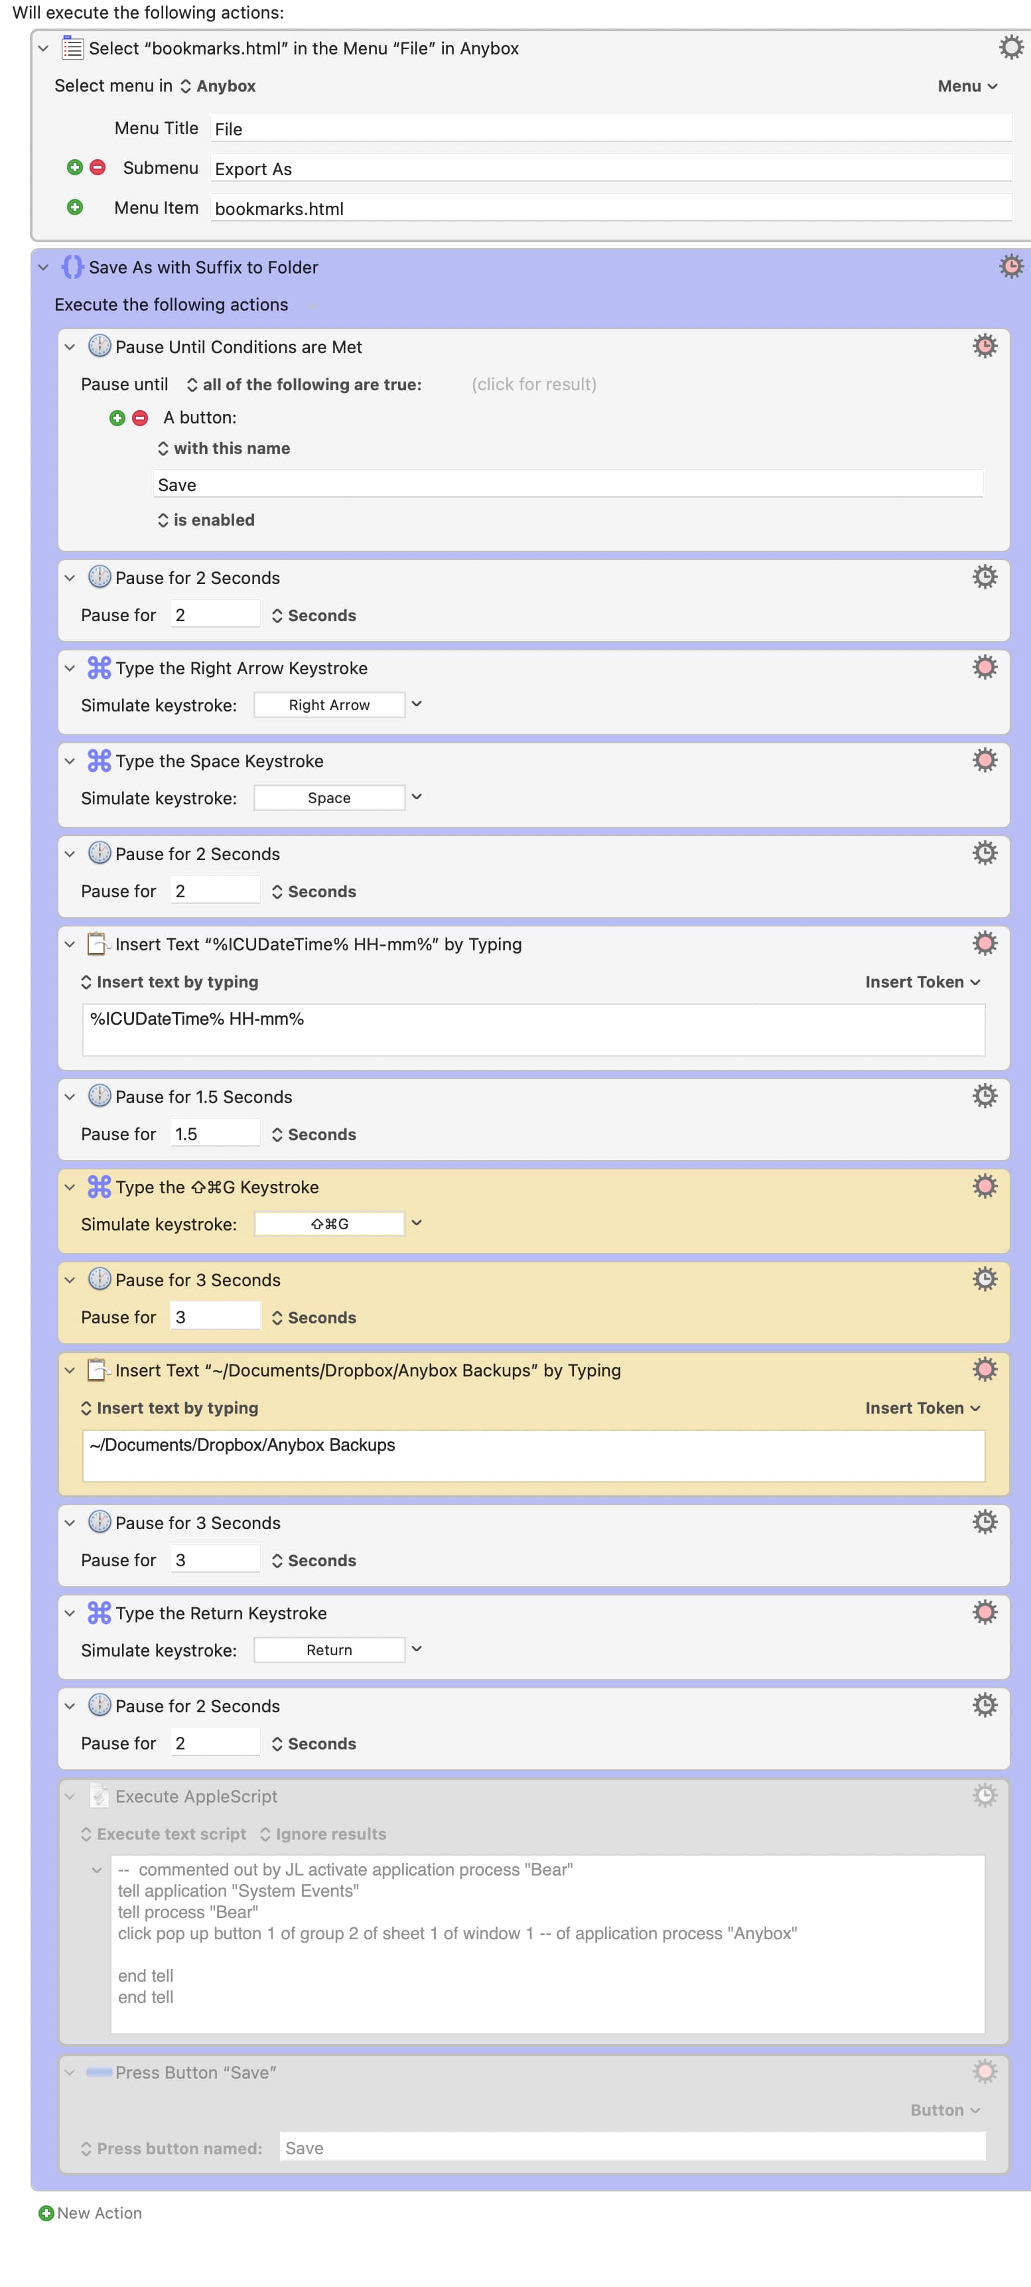This screenshot has width=1031, height=2287.
Task: Open gear menu of ⇧⌘G keystroke action
Action: tap(984, 1186)
